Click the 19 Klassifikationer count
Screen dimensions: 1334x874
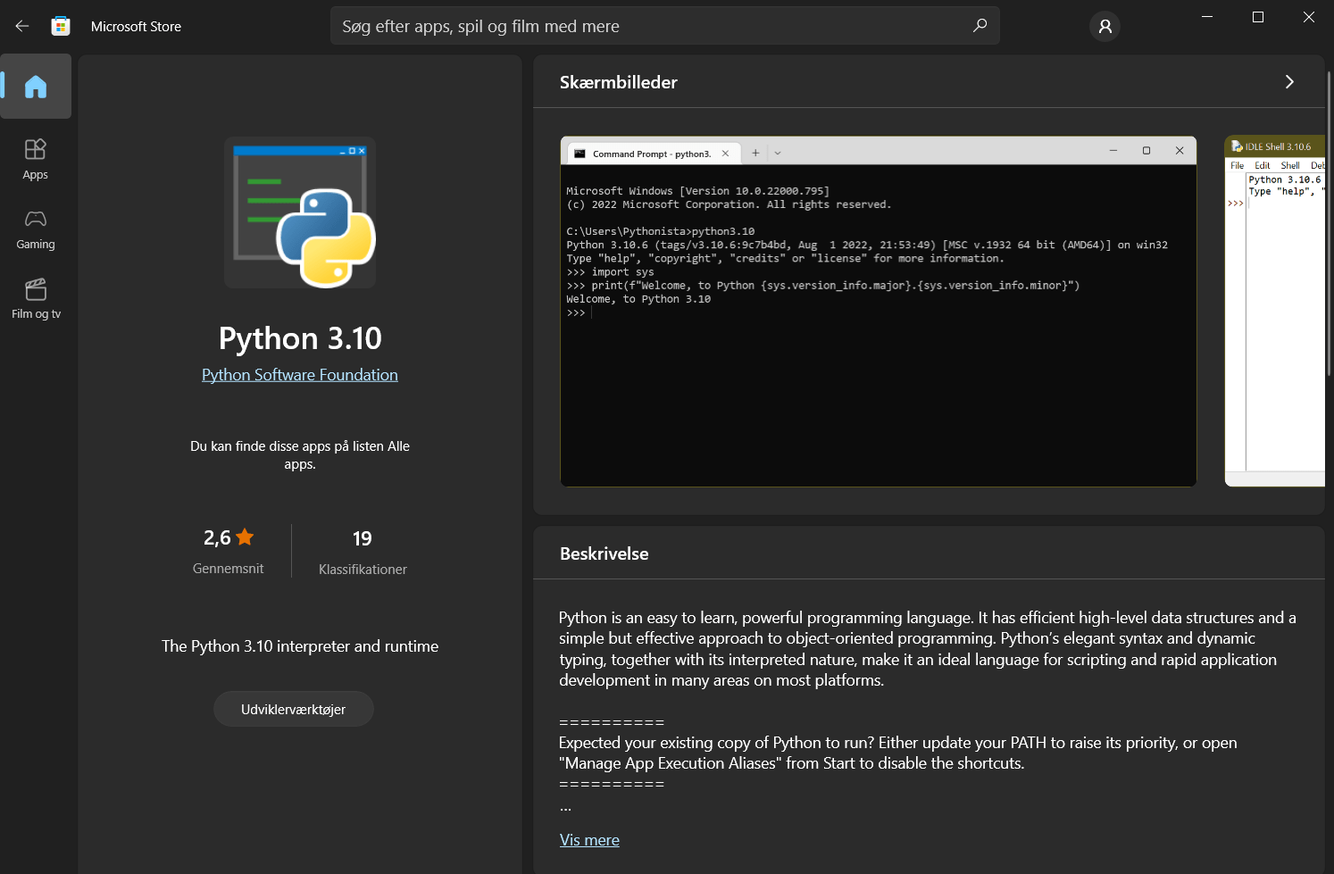[362, 551]
